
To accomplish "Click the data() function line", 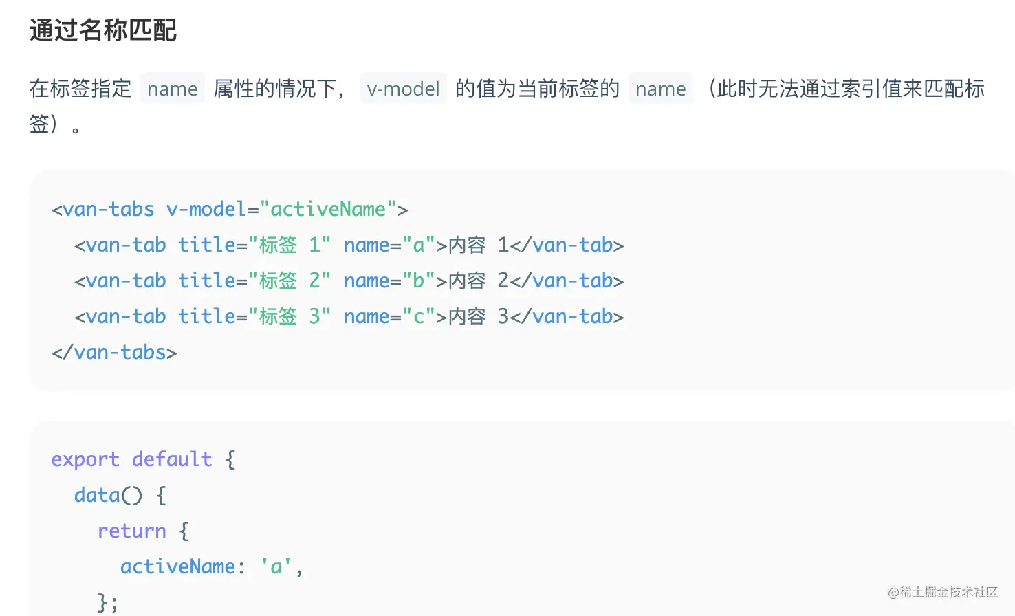I will 120,495.
